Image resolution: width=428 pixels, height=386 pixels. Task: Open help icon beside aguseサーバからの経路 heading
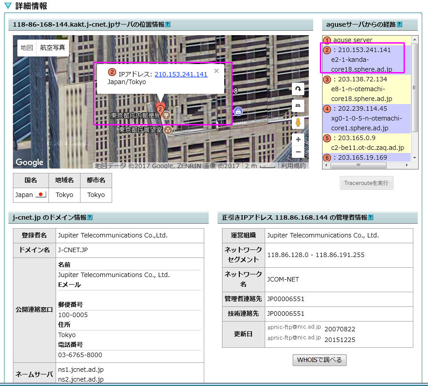pos(400,24)
